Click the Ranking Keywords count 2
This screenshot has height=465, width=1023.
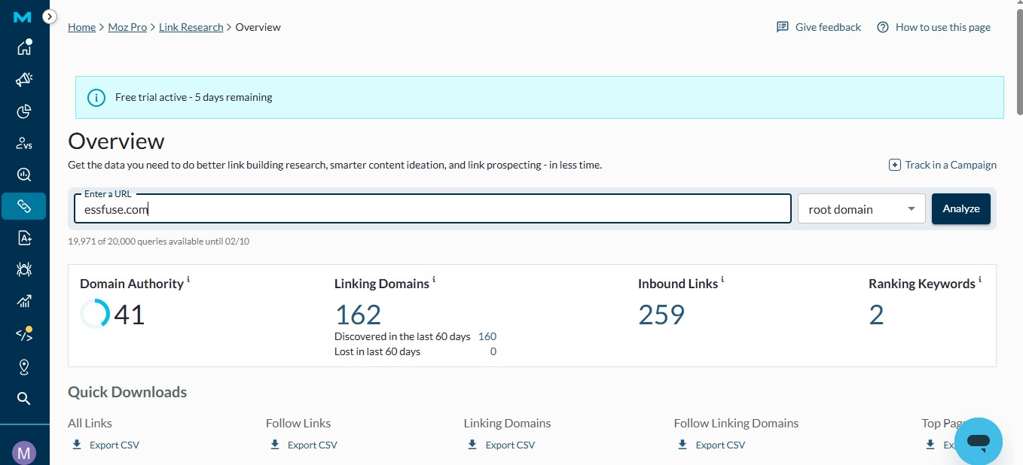[876, 315]
